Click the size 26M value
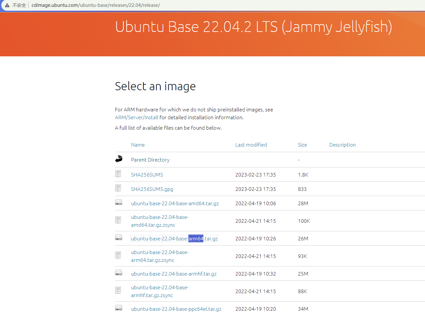The image size is (425, 313). click(x=303, y=239)
